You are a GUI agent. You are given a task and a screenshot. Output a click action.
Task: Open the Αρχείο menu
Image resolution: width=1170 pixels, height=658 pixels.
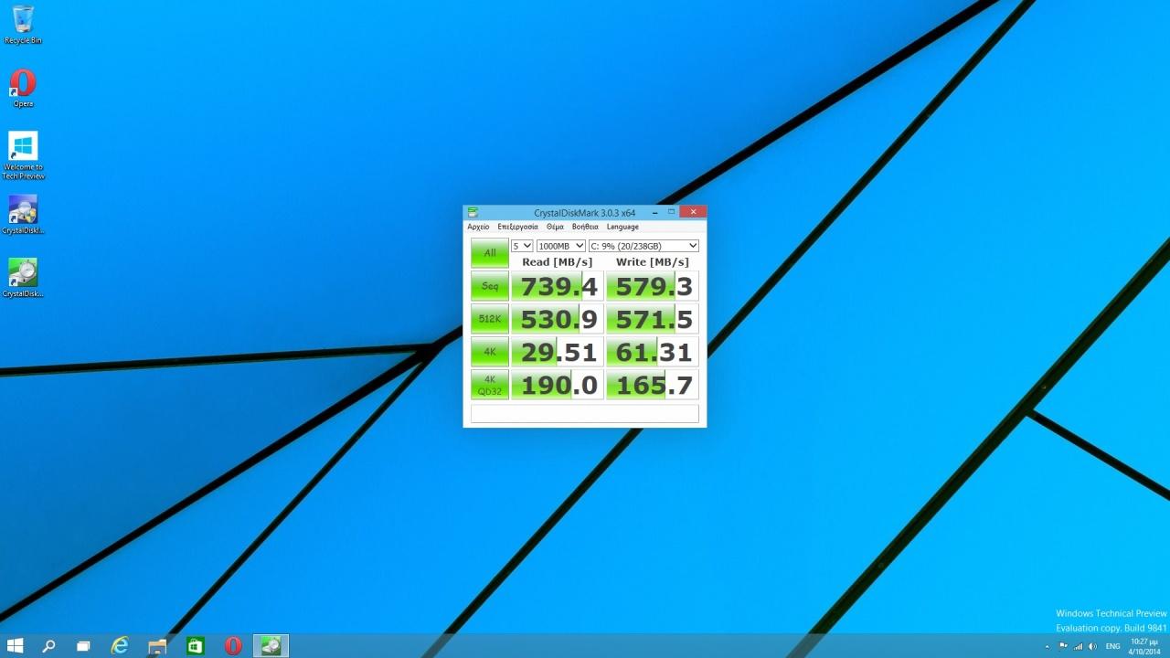point(478,227)
